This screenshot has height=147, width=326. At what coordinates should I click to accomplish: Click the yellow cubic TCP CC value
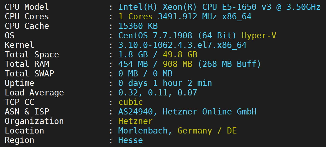coord(131,102)
